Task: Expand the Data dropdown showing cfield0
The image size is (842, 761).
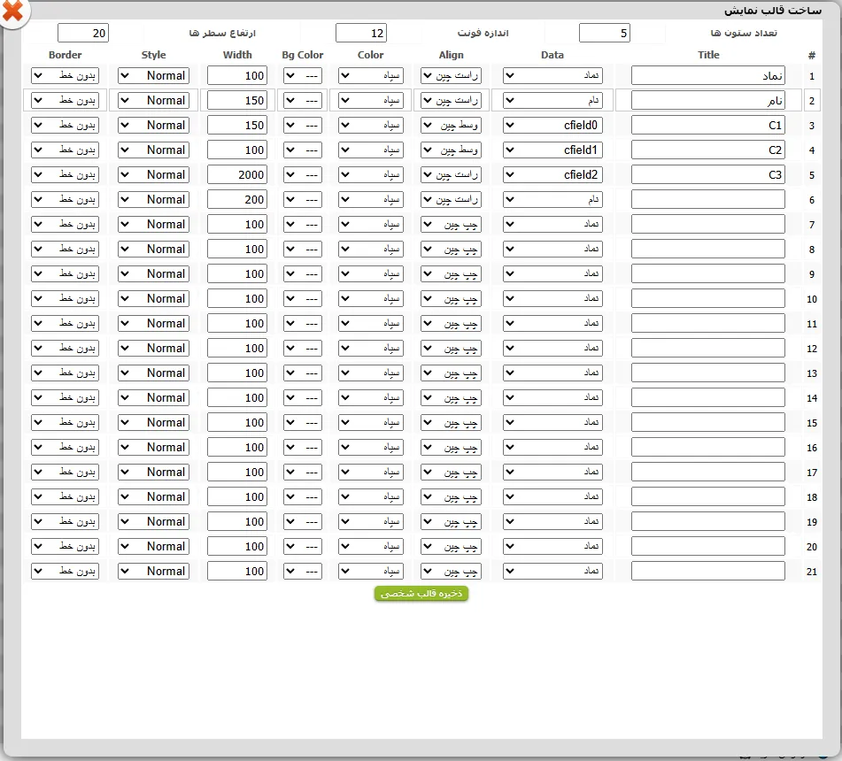Action: 552,125
